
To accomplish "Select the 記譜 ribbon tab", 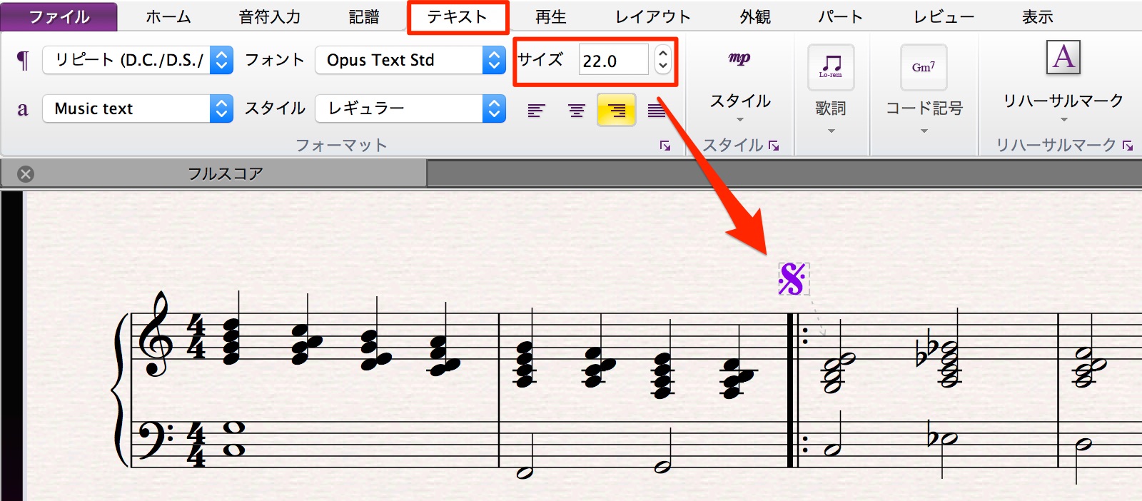I will [364, 16].
